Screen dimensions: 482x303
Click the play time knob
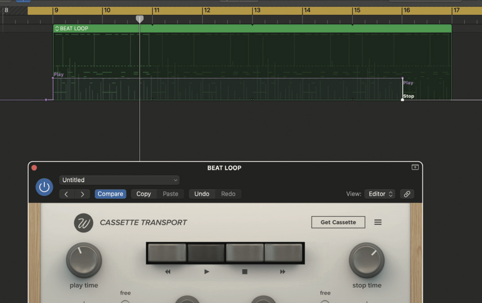tap(84, 260)
